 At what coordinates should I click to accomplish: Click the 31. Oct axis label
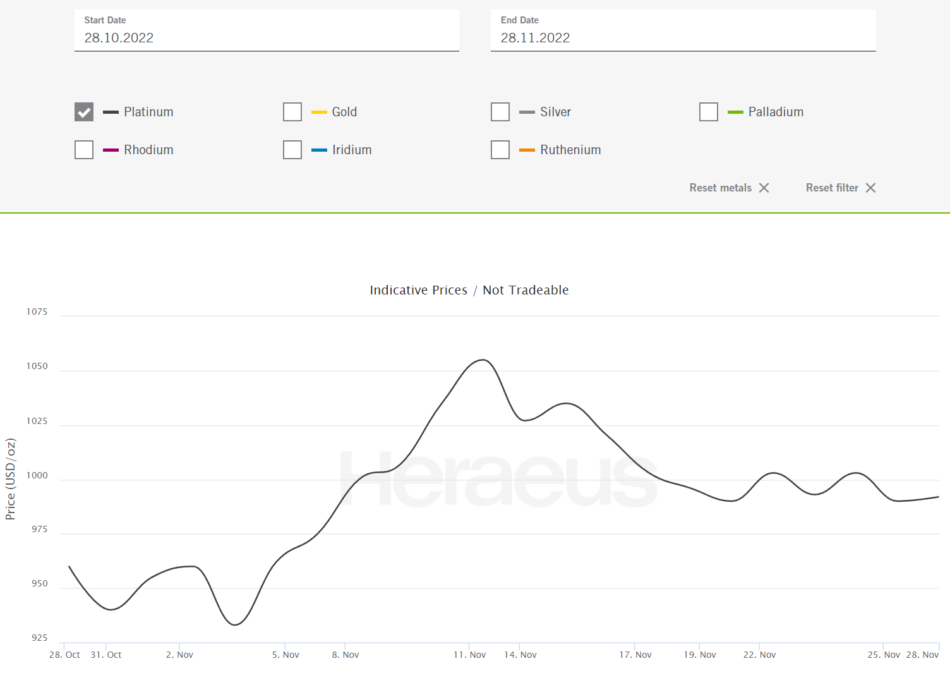106,655
